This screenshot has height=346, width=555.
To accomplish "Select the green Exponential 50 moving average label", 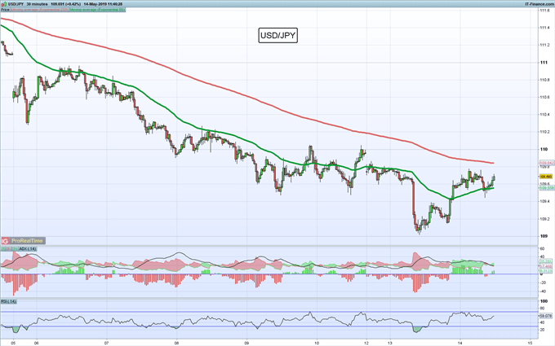I will [x=97, y=10].
